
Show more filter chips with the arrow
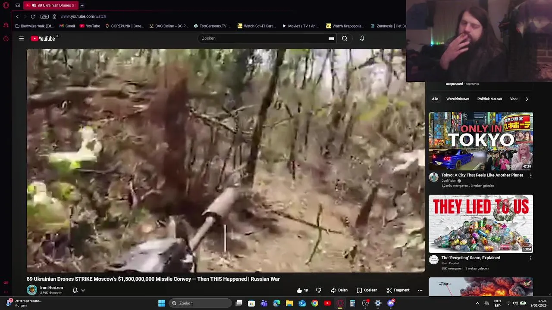(x=527, y=99)
